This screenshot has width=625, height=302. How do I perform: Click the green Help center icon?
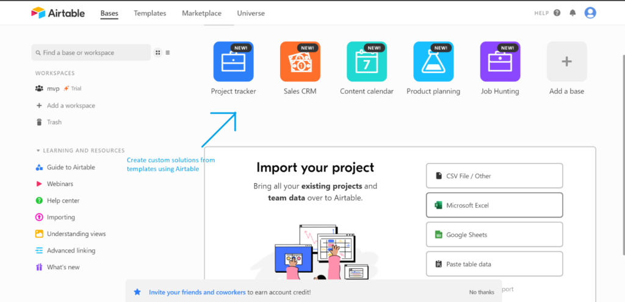click(x=39, y=201)
